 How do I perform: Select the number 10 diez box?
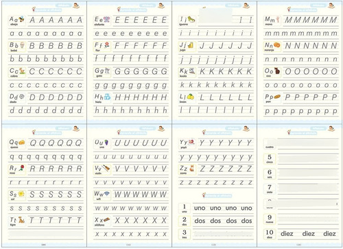pyautogui.click(x=270, y=234)
